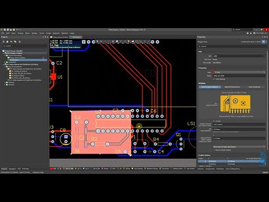
Task: Click the undo arrow in title bar
Action: point(17,30)
